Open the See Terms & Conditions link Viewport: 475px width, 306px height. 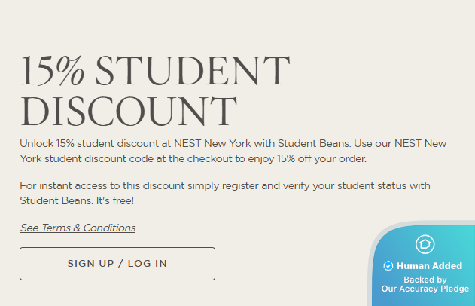point(78,228)
